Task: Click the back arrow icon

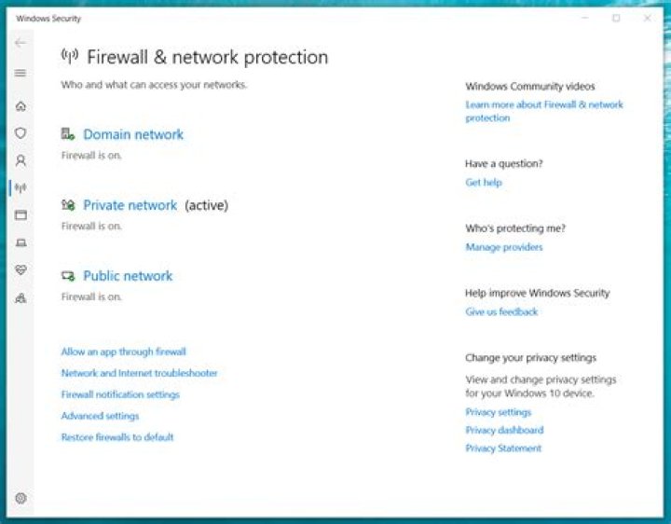Action: tap(21, 43)
